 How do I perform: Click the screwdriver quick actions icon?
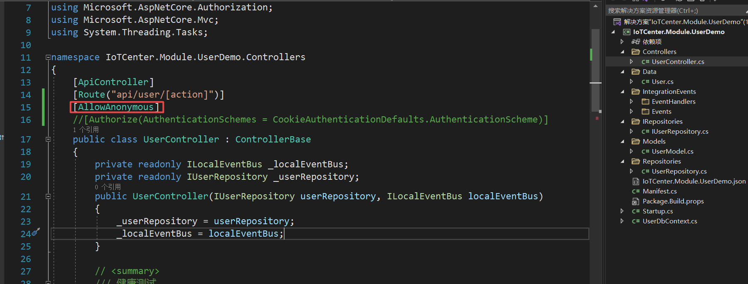pos(36,232)
